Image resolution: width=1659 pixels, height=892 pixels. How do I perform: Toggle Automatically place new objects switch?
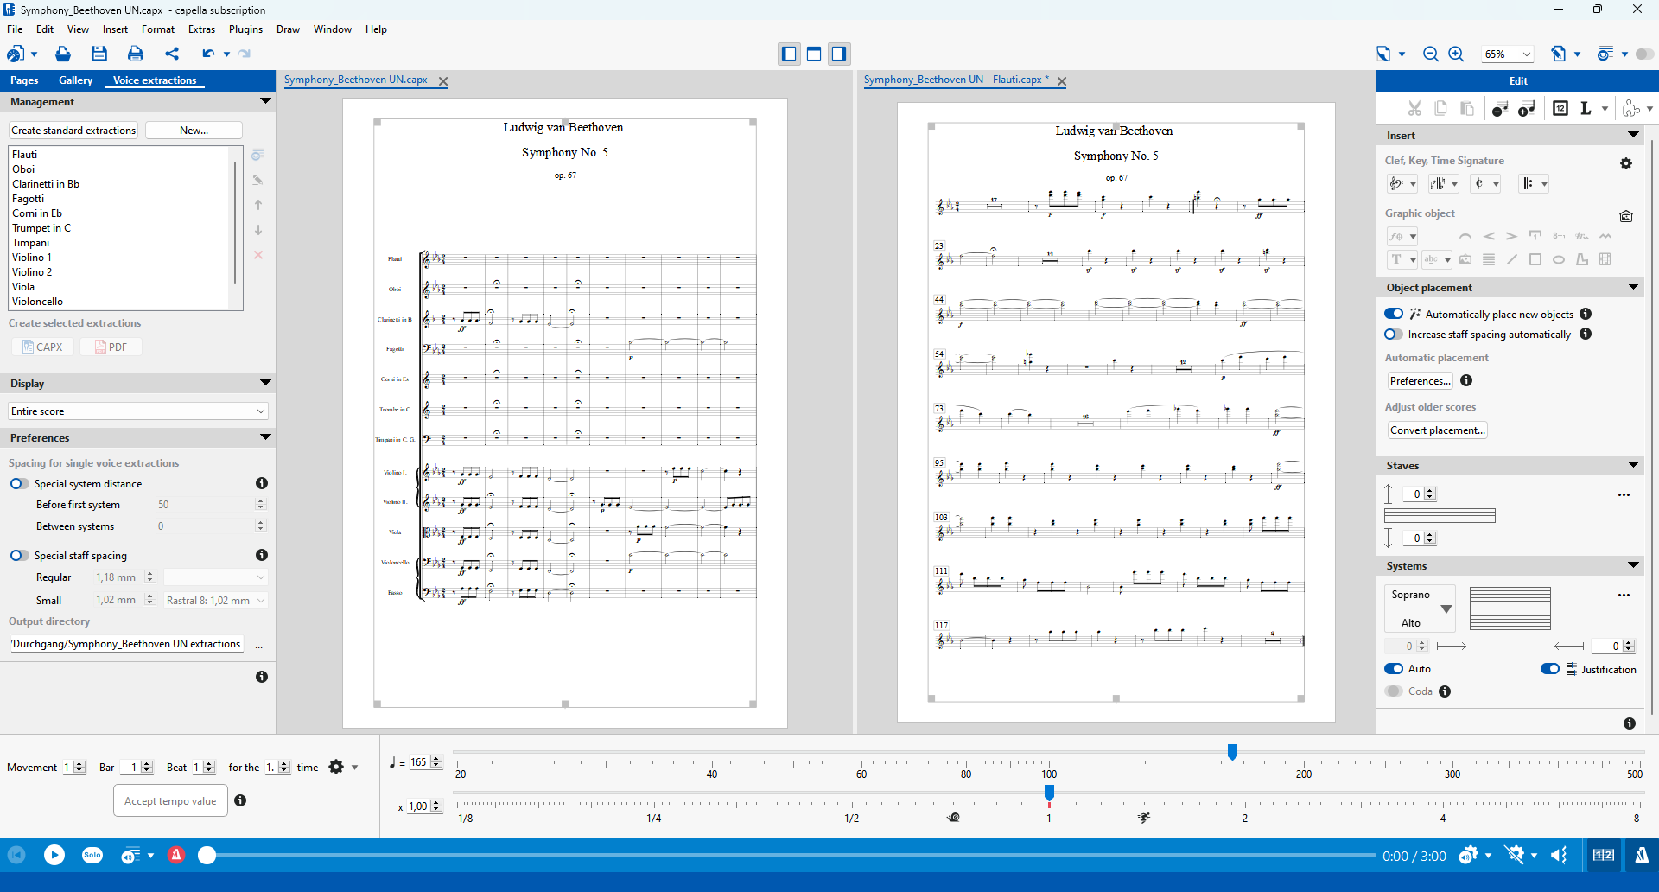point(1394,314)
